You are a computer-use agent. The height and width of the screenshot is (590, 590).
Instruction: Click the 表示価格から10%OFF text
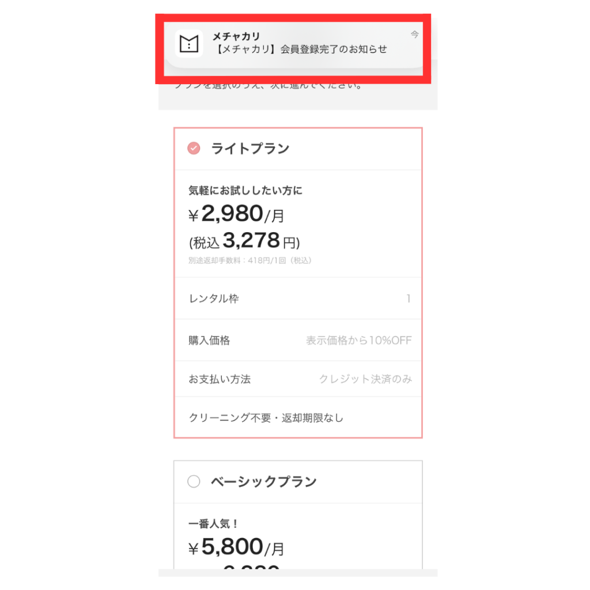(x=358, y=341)
